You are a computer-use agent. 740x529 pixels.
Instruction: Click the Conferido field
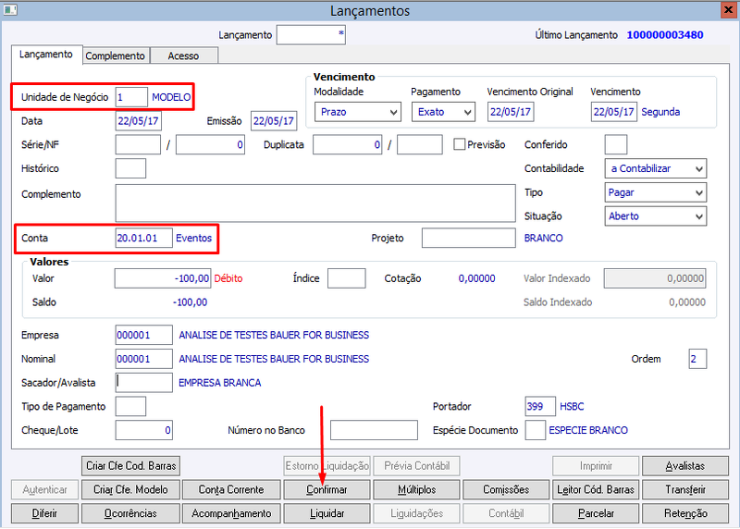pos(616,144)
